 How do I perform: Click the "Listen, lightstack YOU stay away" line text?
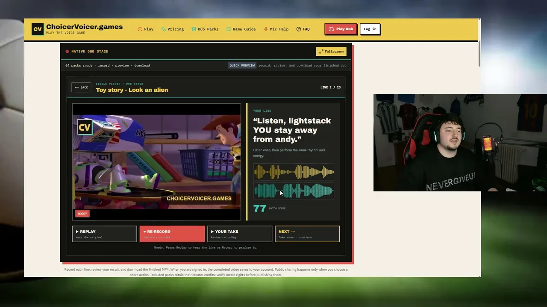[292, 130]
